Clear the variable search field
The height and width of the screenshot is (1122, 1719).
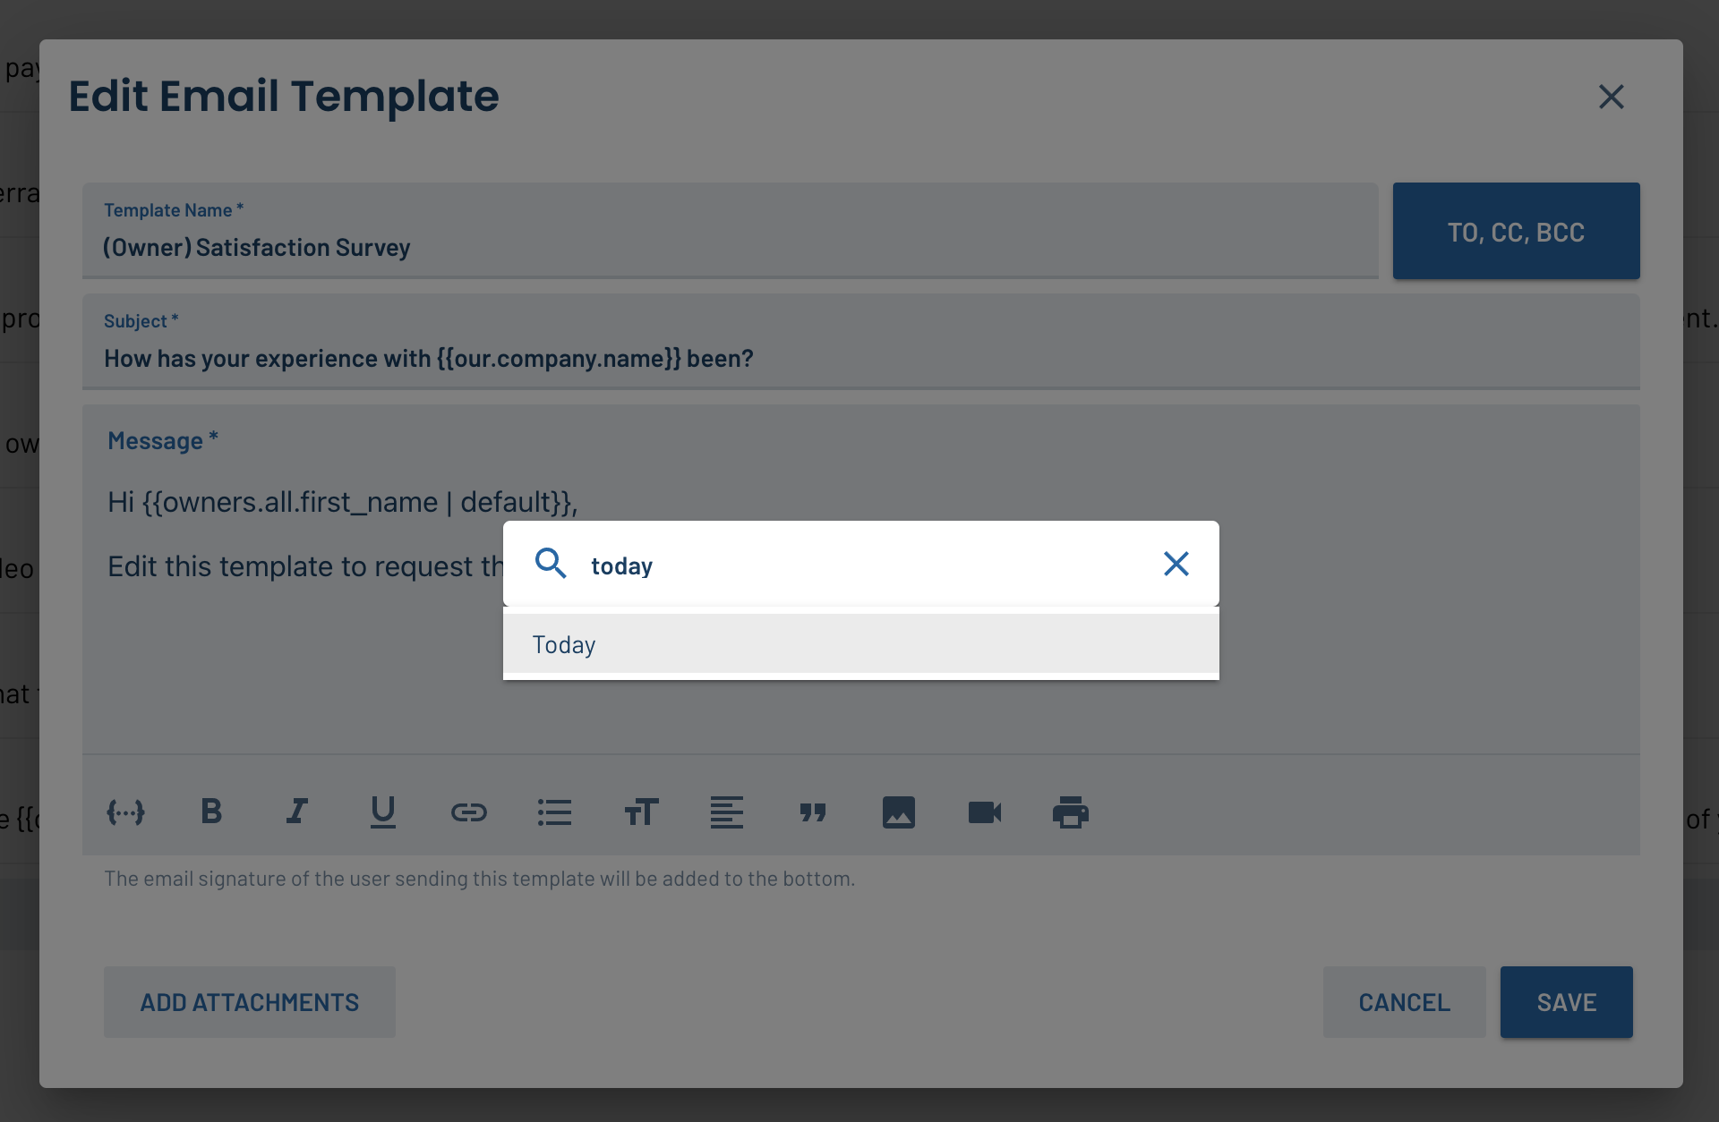[1176, 564]
